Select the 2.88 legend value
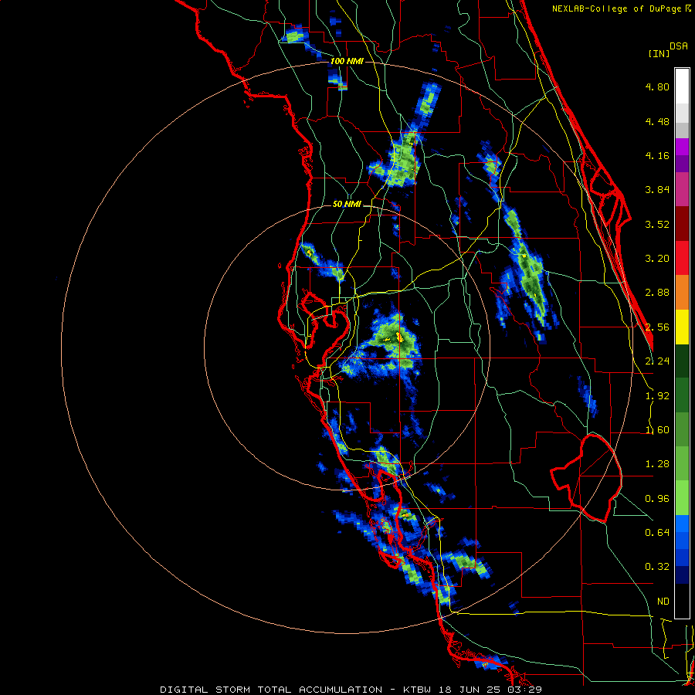The image size is (695, 695). tap(657, 293)
